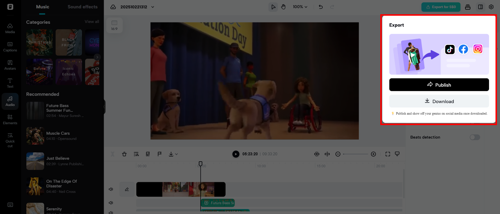
Task: Select the Just Believe track
Action: (x=62, y=161)
